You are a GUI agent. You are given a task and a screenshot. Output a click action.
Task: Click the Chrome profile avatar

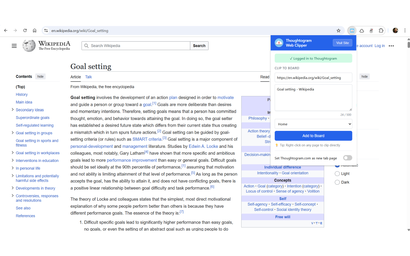[x=395, y=30]
